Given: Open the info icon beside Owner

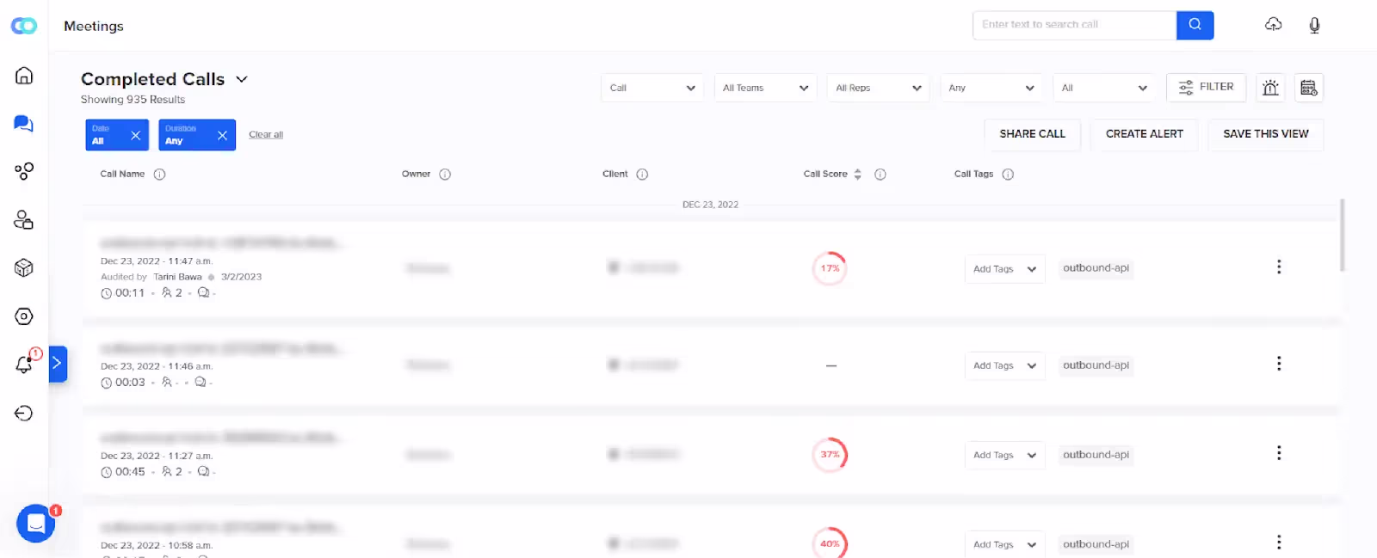Looking at the screenshot, I should point(445,175).
